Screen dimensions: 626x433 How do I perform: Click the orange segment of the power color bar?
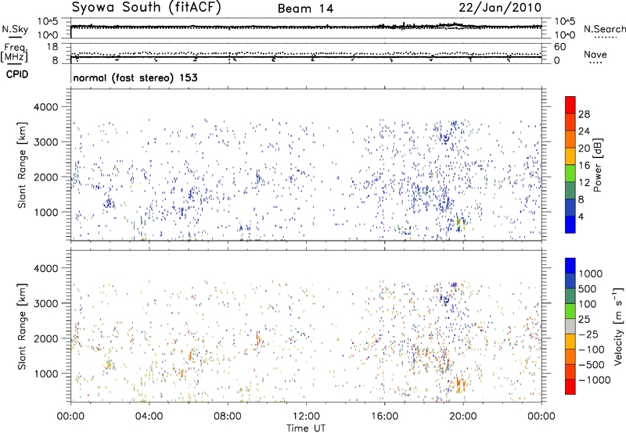[x=570, y=139]
